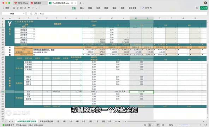Expand the quick access toolbar dropdown

[x=36, y=8]
